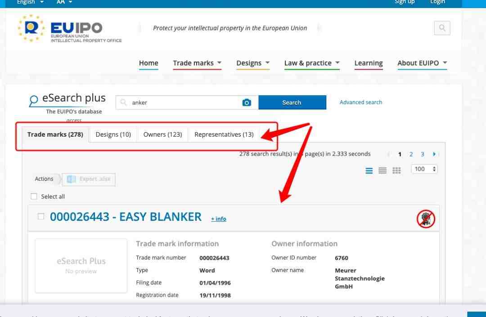This screenshot has height=317, width=486.
Task: Click the red status icon on EASY BLANKER
Action: [426, 219]
